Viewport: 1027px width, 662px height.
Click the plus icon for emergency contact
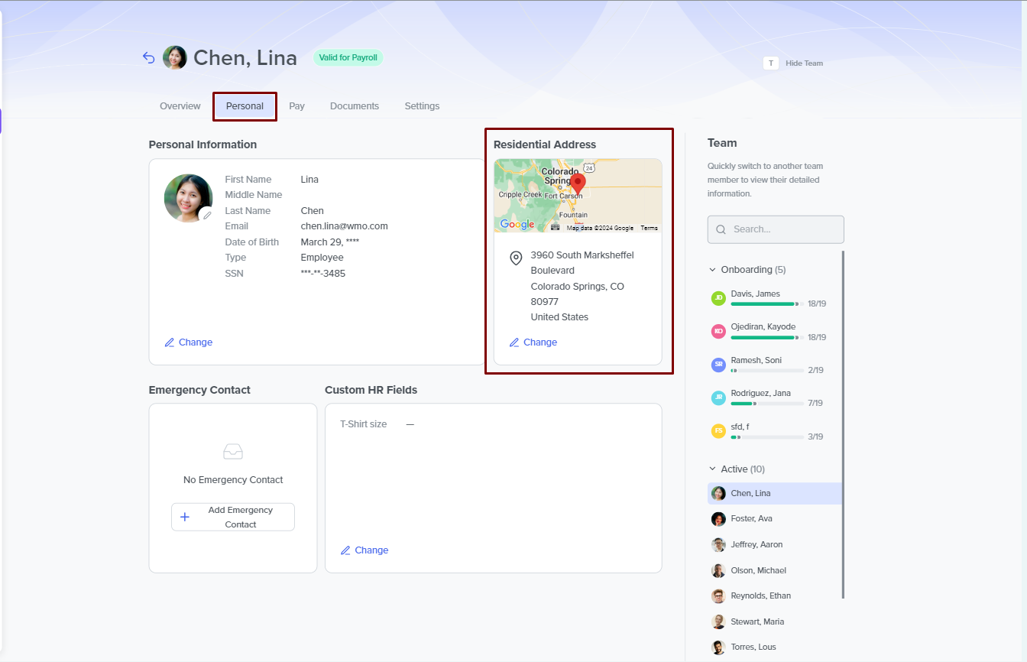[184, 518]
